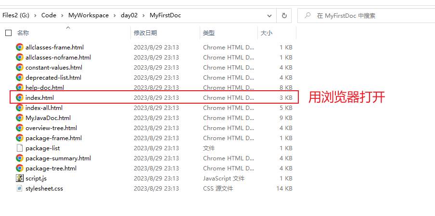This screenshot has height=216, width=435.
Task: Select the help-doc.html file
Action: 45,87
